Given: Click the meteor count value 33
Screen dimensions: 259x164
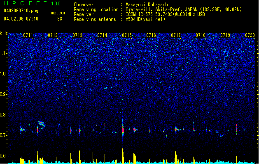Looking at the screenshot, I should click(60, 19).
